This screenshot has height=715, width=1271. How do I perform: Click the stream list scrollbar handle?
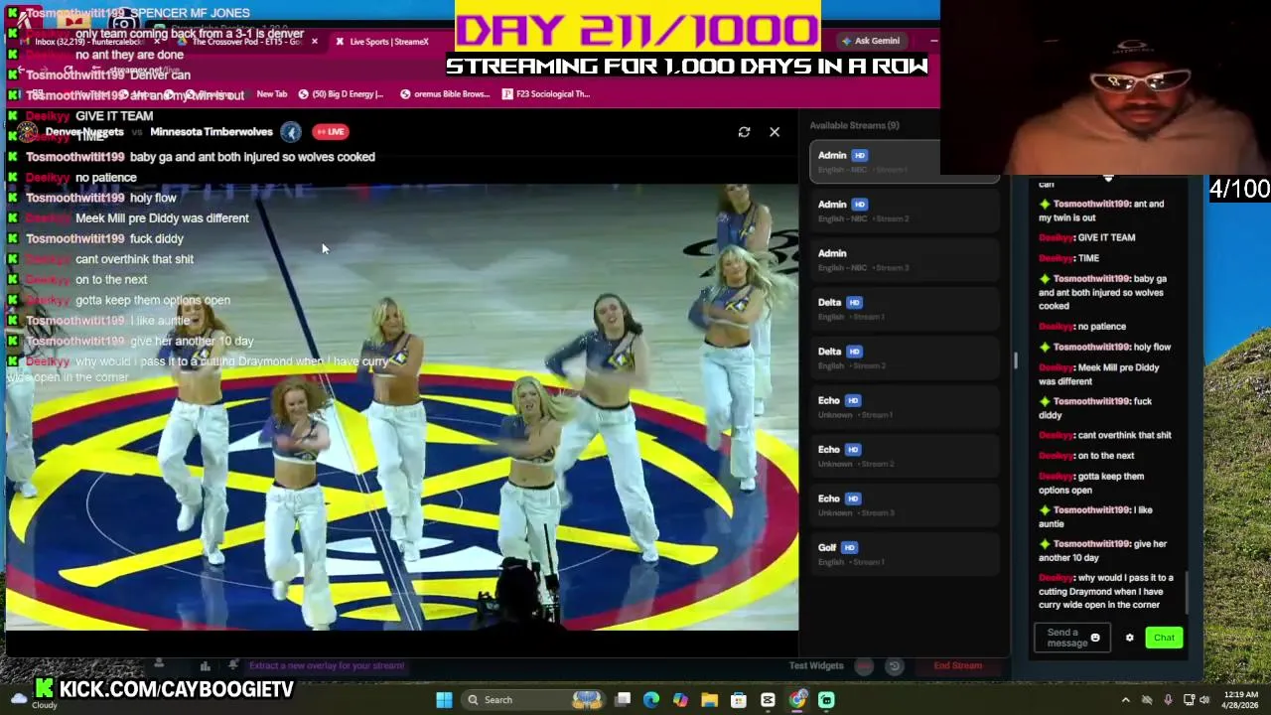click(1015, 360)
